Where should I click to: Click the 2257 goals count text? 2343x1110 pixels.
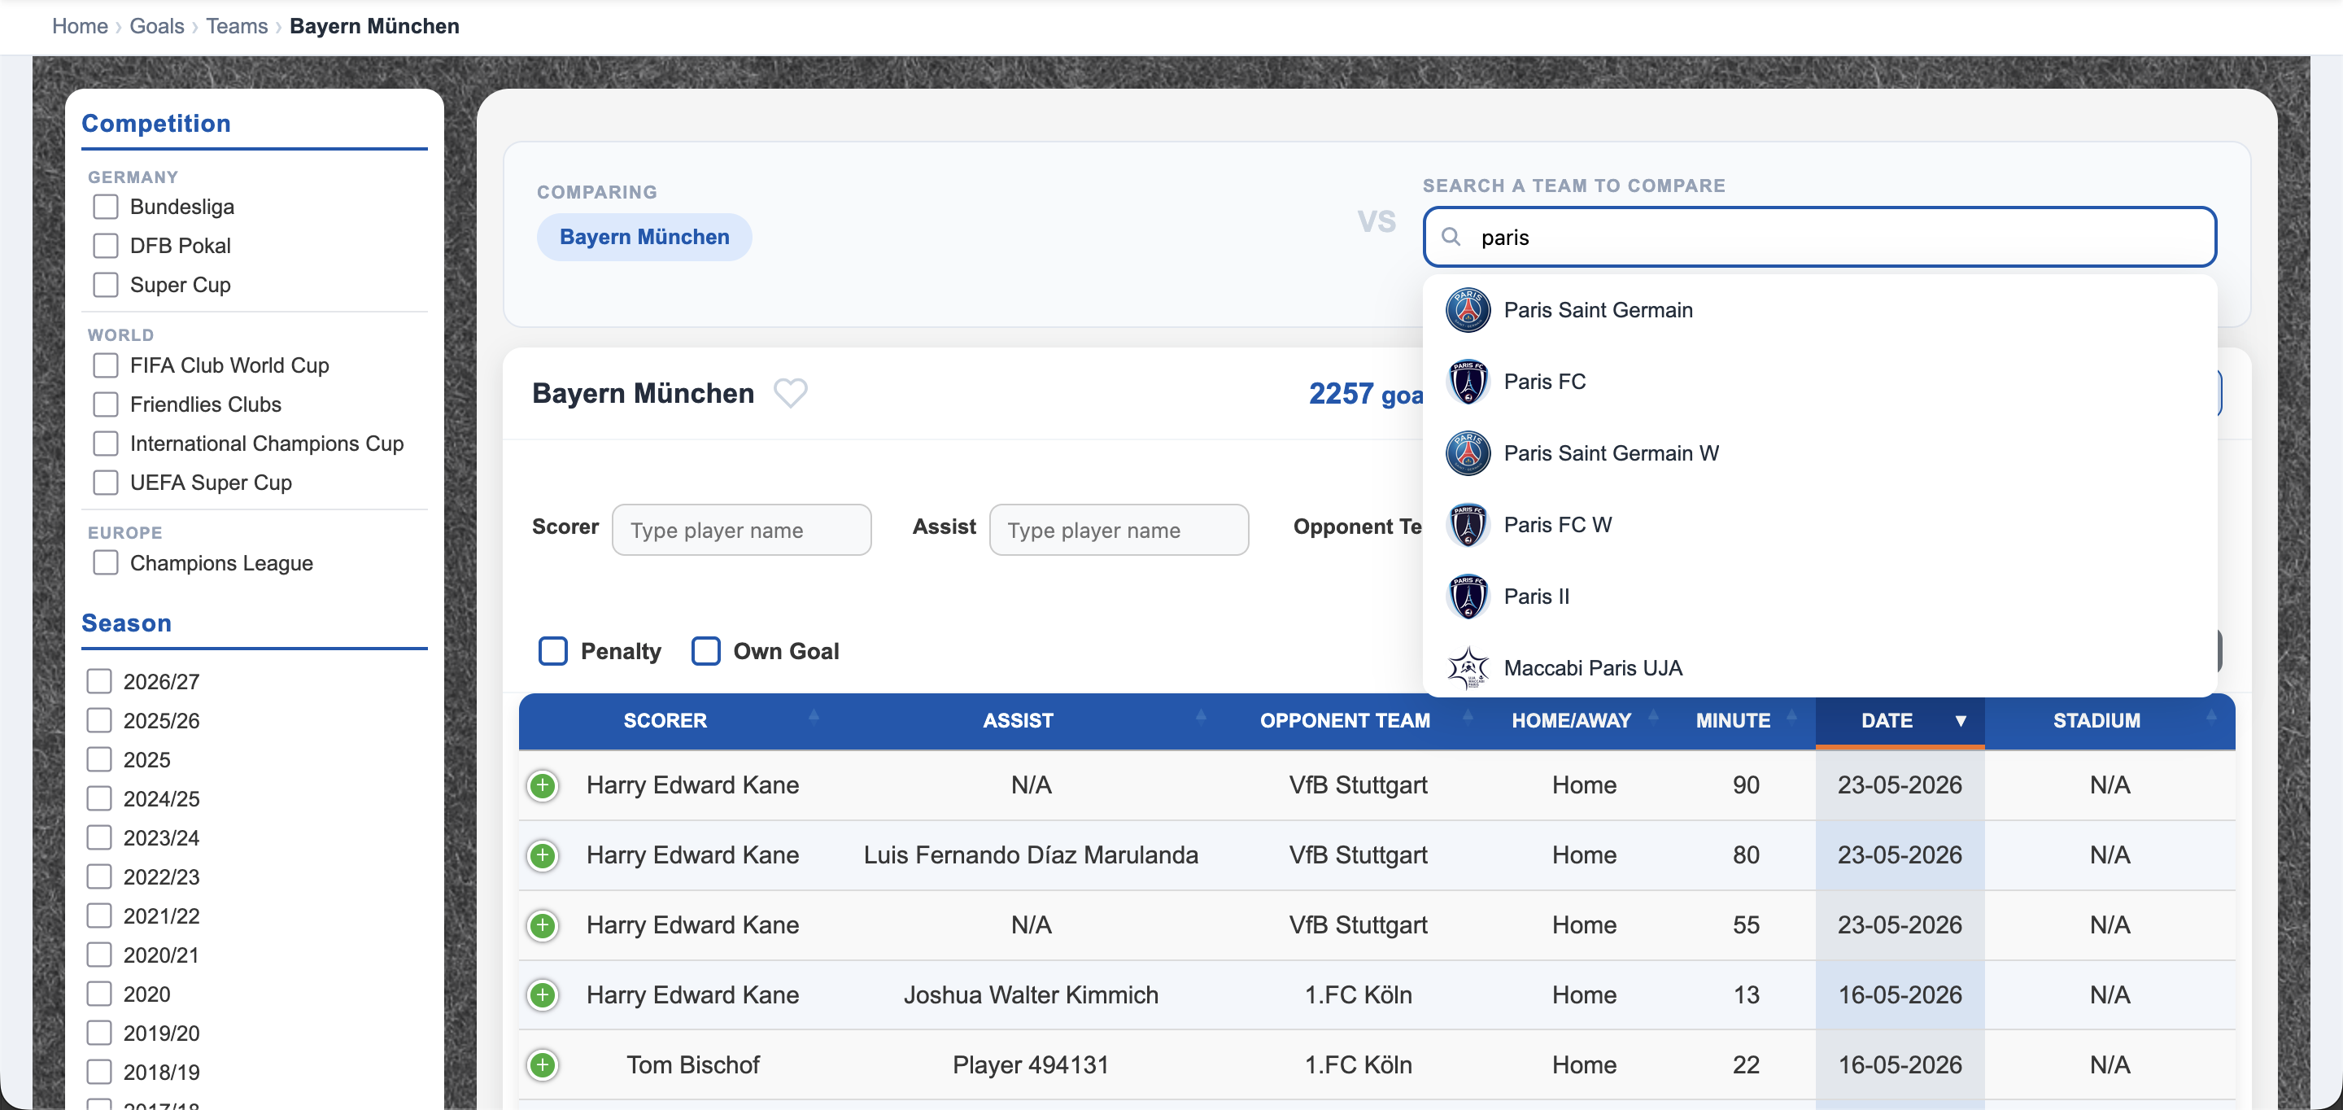click(x=1366, y=394)
